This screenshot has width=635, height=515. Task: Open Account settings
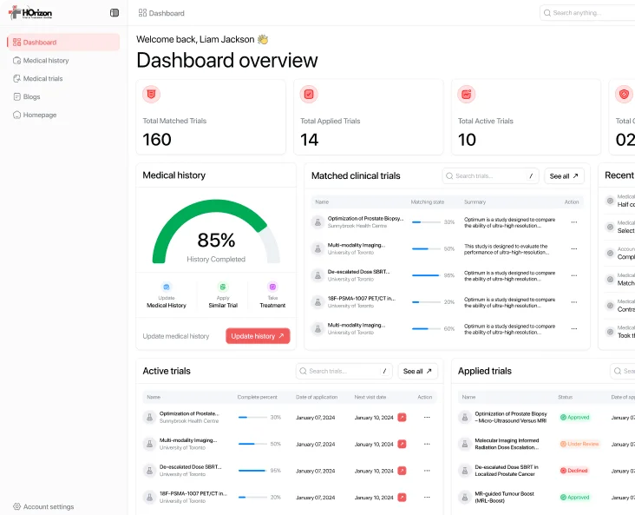point(43,506)
